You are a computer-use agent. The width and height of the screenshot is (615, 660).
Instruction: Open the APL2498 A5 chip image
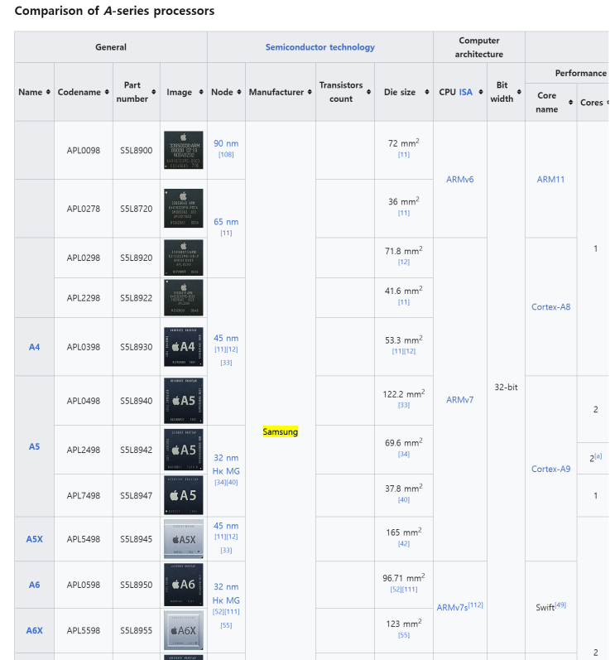click(x=184, y=450)
